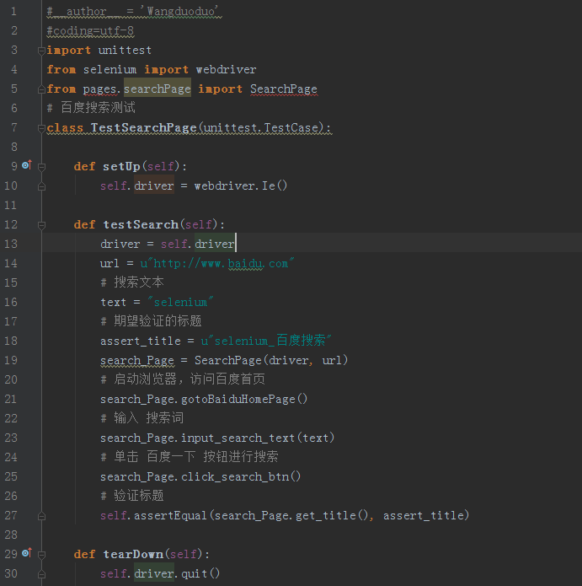The image size is (582, 586).
Task: Click the fold end marker on line 30
Action: tap(41, 574)
